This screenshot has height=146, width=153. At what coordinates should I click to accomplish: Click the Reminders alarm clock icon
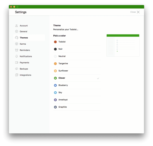click(16, 50)
